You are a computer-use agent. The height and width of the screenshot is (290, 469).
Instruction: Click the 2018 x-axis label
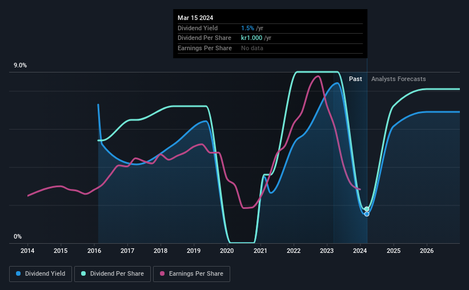pos(161,251)
